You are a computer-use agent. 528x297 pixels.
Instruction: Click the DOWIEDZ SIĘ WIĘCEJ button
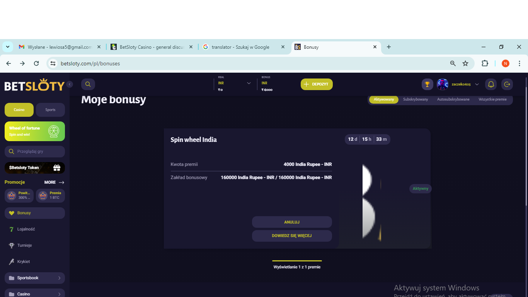click(292, 236)
